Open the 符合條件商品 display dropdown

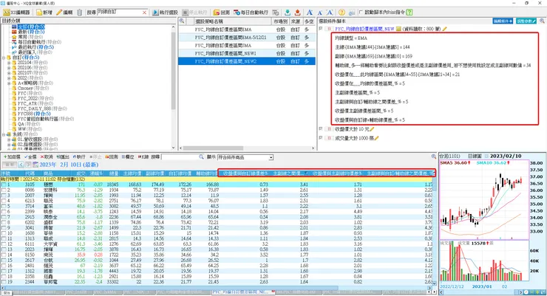271,157
